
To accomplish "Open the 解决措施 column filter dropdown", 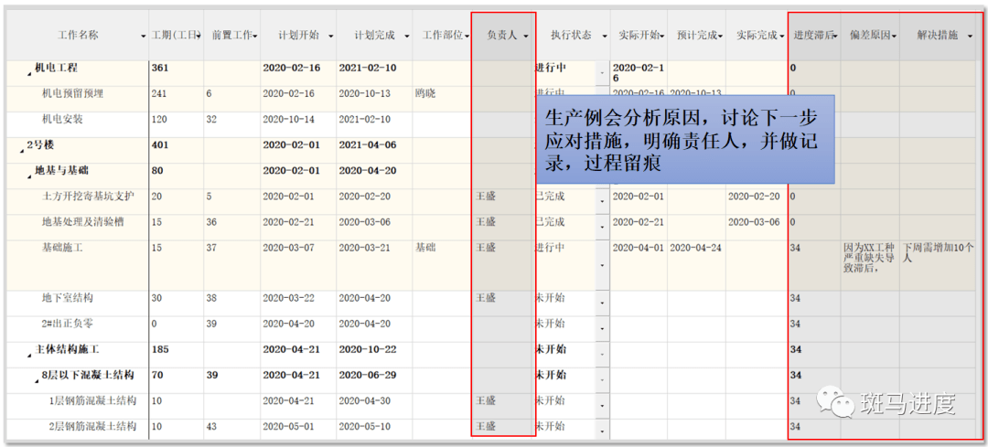I will coord(969,37).
